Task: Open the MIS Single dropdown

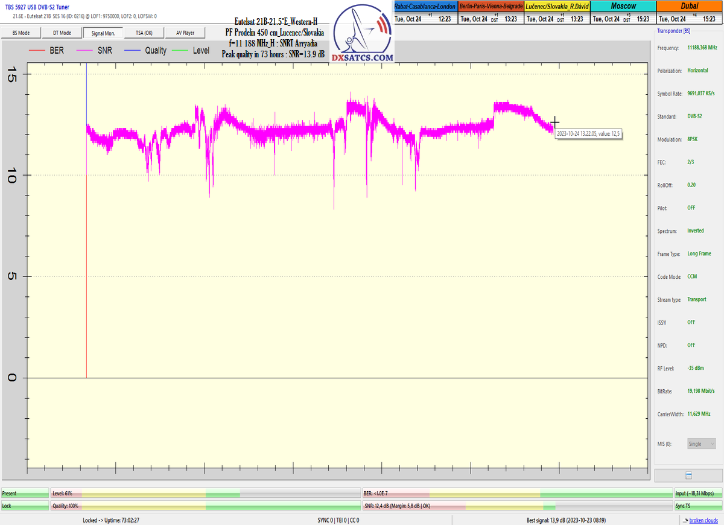Action: (x=701, y=444)
